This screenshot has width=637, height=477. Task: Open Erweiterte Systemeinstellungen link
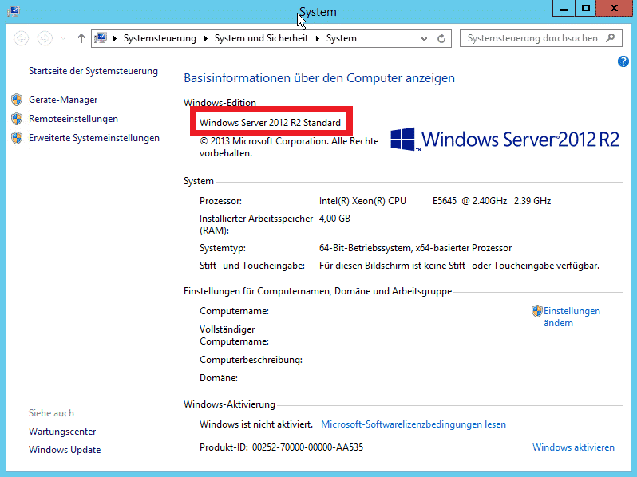[94, 138]
